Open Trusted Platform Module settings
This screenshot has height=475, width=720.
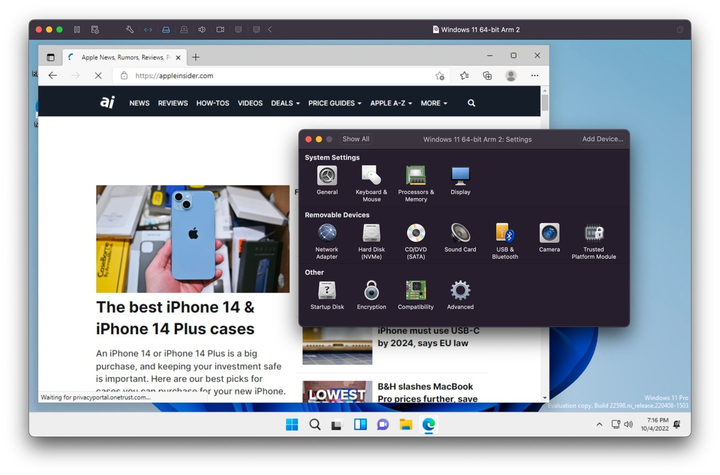593,233
